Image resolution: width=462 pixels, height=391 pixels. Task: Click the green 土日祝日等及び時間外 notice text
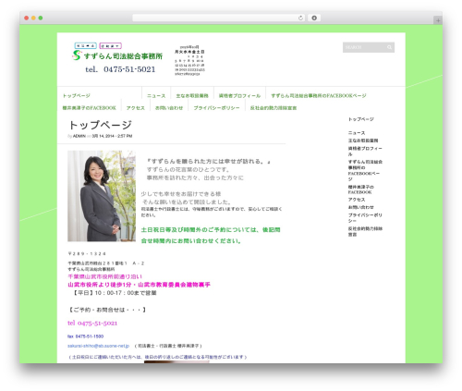click(211, 236)
